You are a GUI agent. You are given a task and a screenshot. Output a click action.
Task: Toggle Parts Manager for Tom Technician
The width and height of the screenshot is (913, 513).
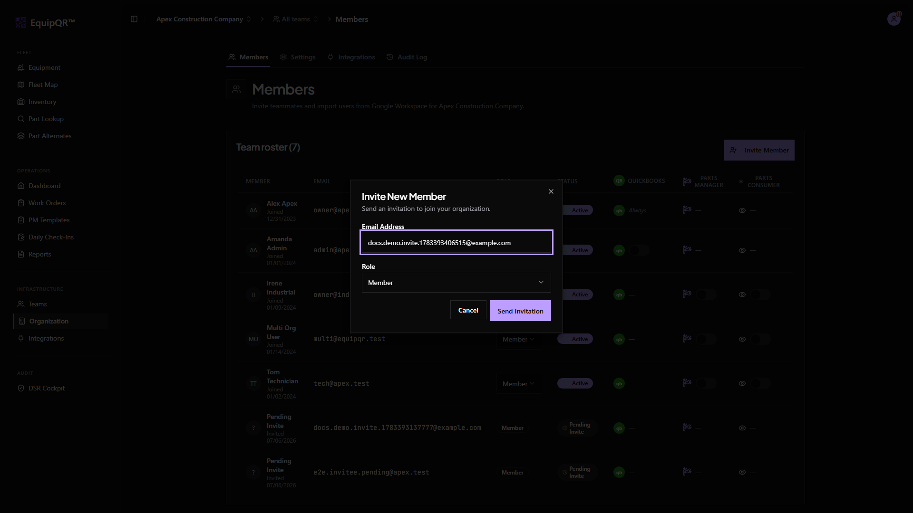coord(707,383)
